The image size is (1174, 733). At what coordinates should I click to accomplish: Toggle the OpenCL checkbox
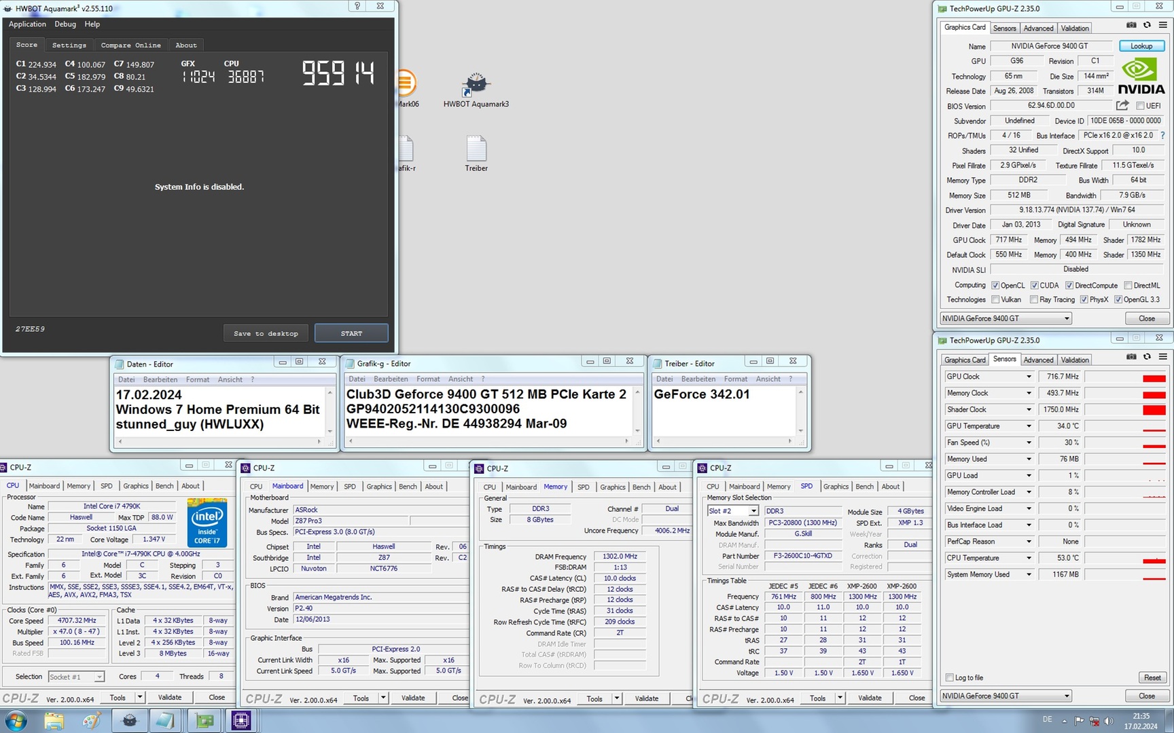pyautogui.click(x=995, y=286)
